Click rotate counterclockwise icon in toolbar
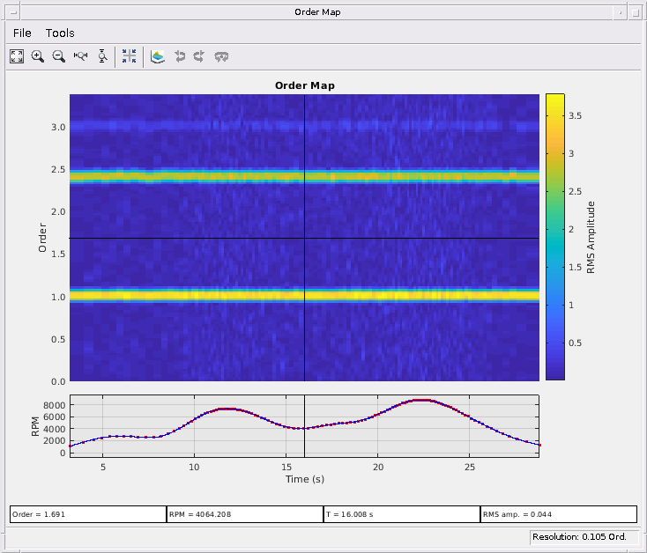Screen dimensions: 647x553 coord(180,56)
